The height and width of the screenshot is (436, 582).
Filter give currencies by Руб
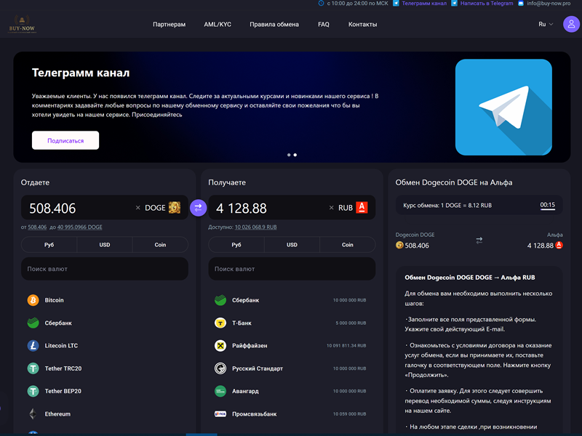49,245
